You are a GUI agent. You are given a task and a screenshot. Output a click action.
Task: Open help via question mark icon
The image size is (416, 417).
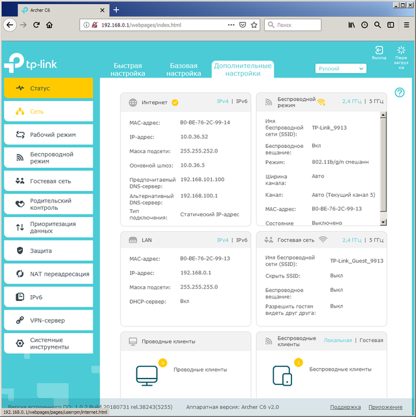(400, 93)
